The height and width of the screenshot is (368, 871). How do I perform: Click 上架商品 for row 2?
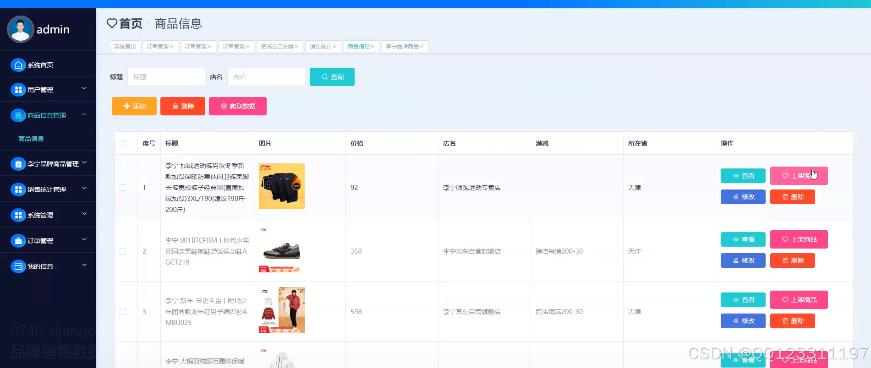click(799, 239)
